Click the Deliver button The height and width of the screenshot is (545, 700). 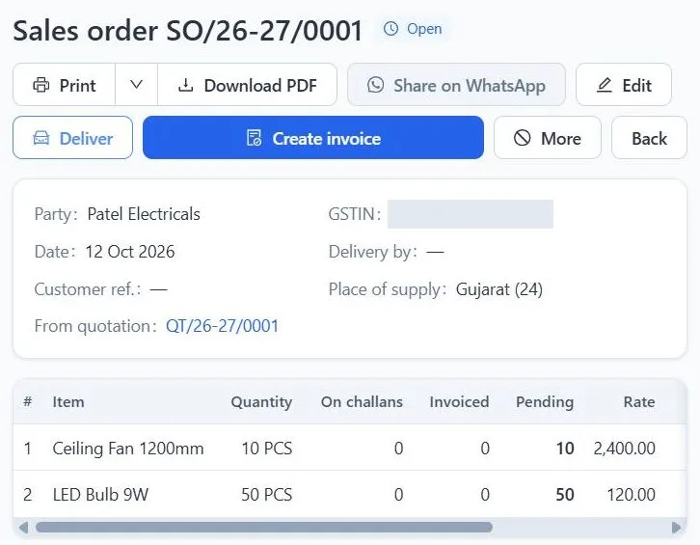[x=72, y=138]
